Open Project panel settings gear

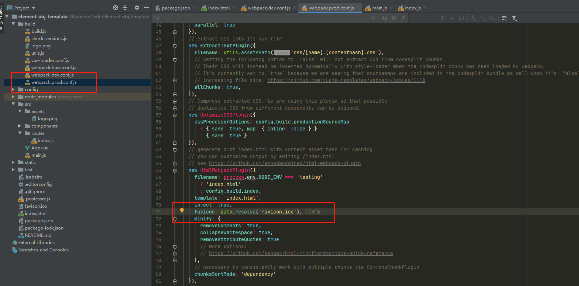point(137,8)
